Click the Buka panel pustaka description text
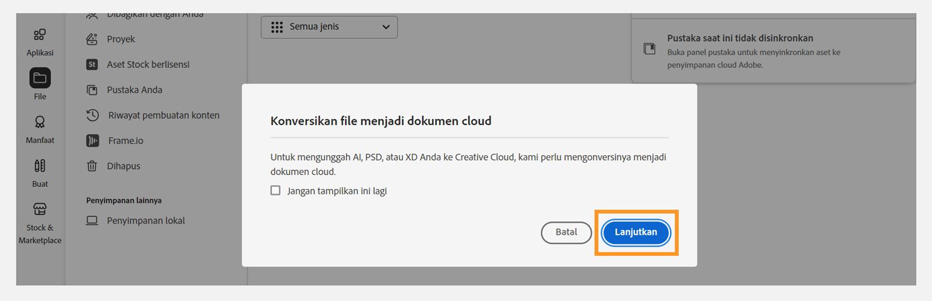The image size is (932, 301). click(x=754, y=59)
